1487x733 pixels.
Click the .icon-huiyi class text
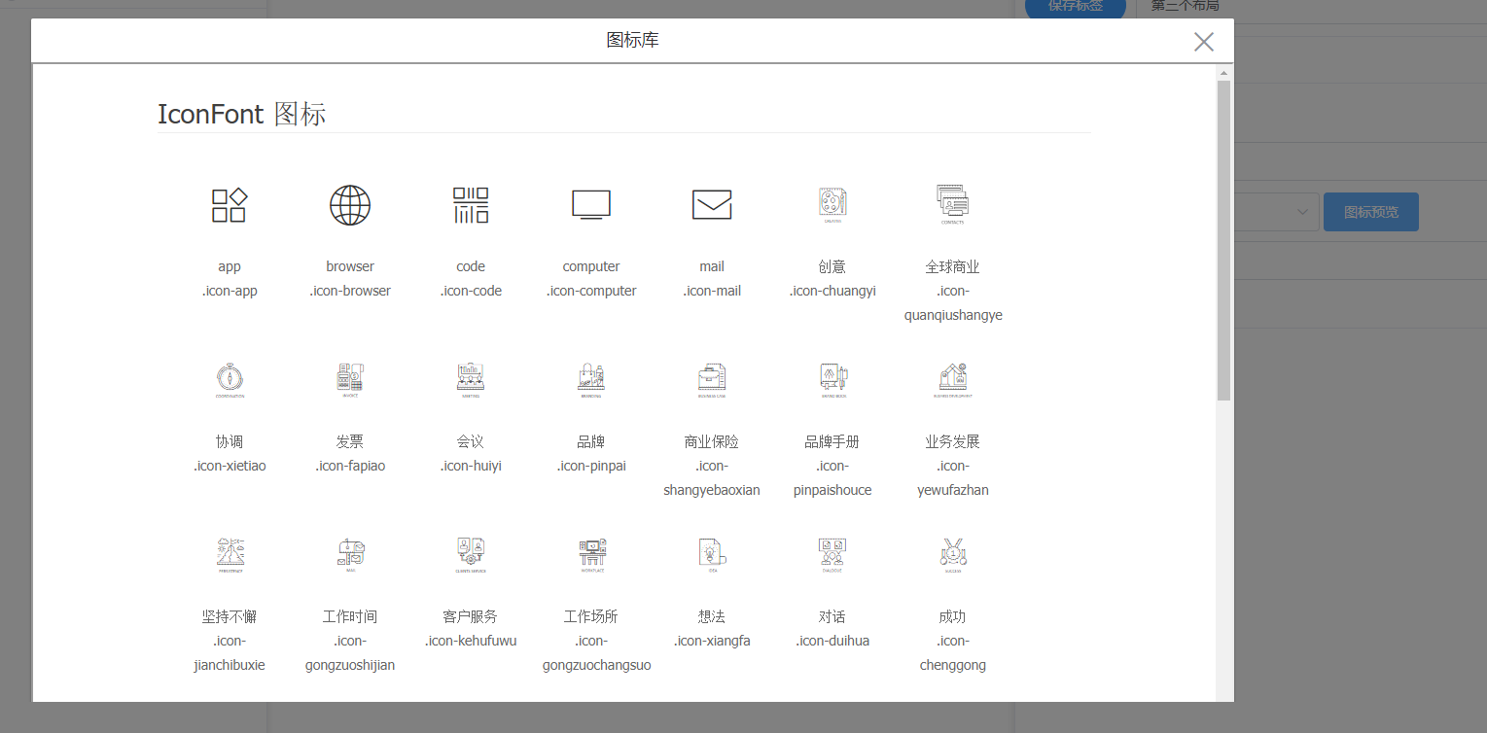[471, 466]
